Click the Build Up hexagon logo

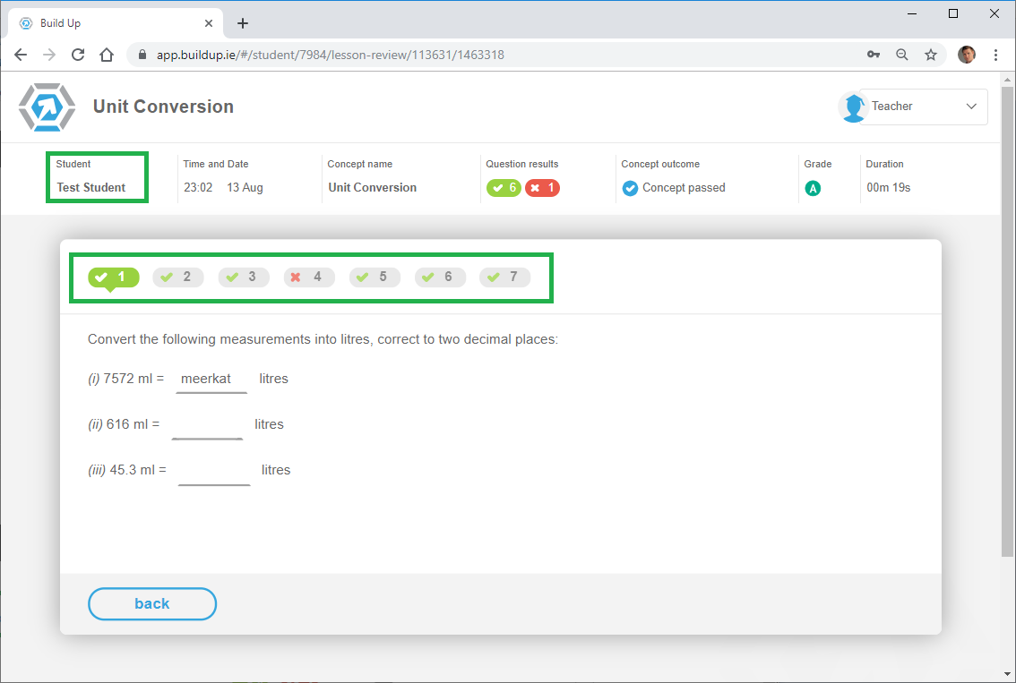tap(47, 107)
